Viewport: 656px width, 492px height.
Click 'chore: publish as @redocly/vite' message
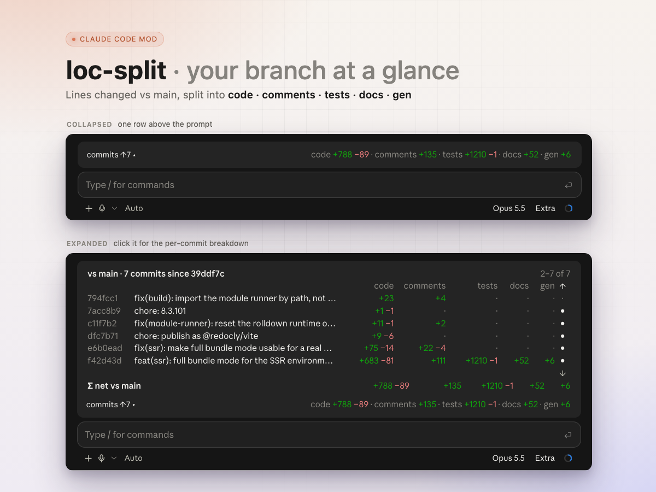tap(196, 336)
